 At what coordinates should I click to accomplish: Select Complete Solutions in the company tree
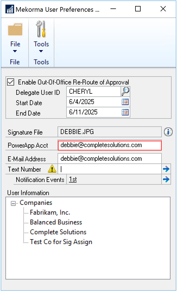pyautogui.click(x=58, y=232)
